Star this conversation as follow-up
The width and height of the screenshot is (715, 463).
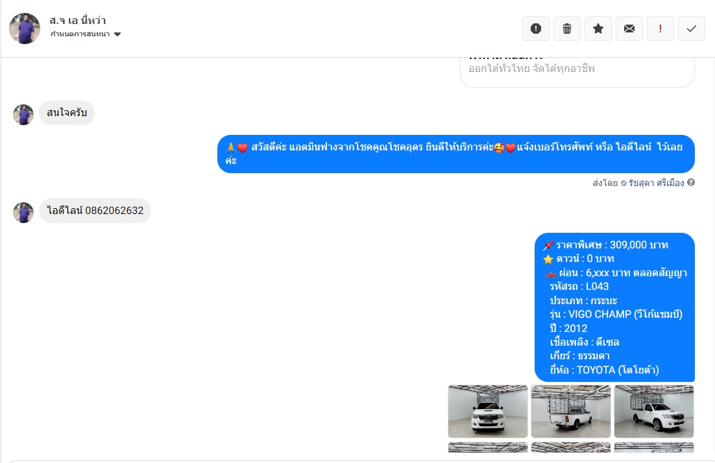(598, 29)
